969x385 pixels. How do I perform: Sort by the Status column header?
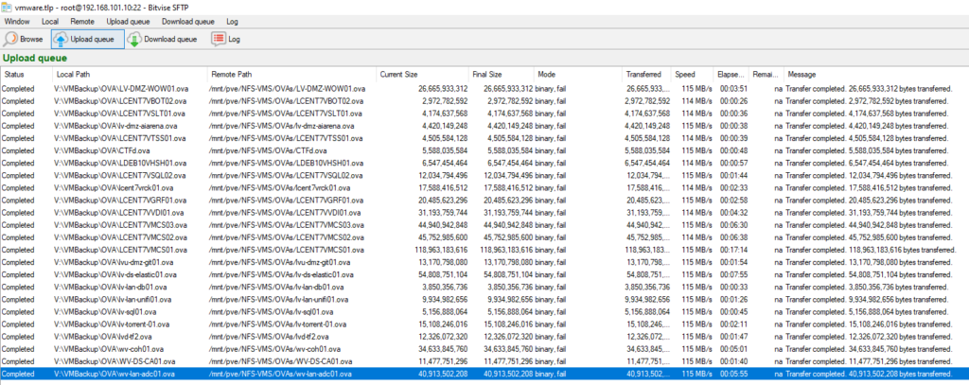[x=26, y=74]
